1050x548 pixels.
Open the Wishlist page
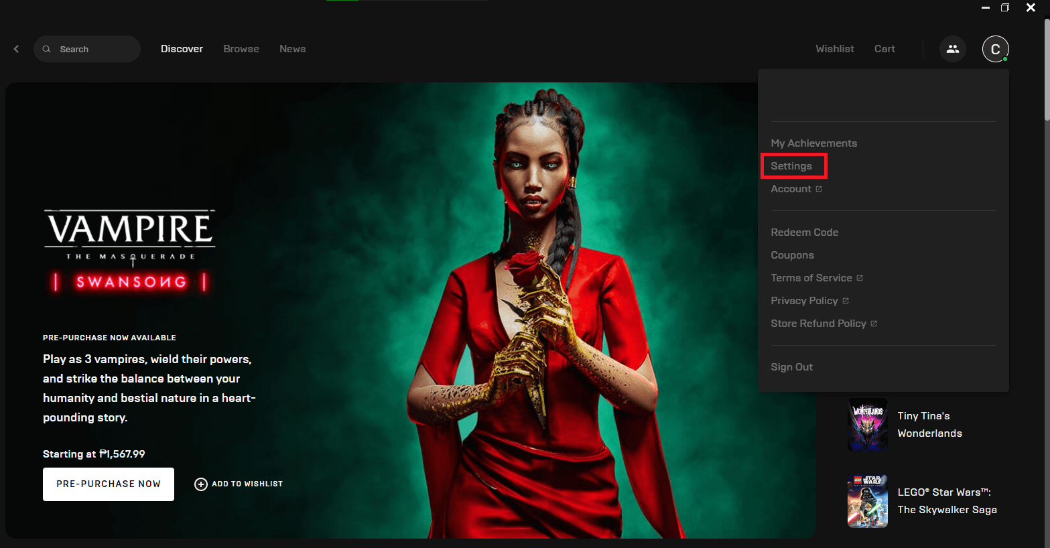point(835,49)
